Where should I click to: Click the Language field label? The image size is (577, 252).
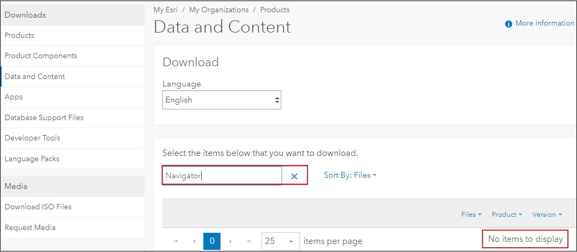point(182,84)
